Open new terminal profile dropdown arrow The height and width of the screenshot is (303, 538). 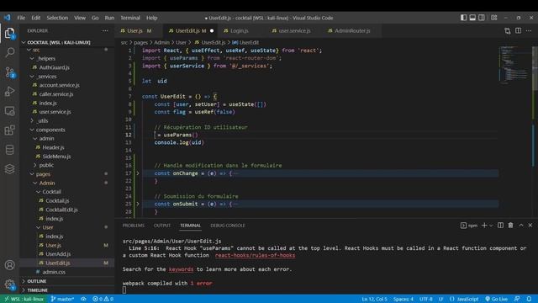[x=491, y=226]
